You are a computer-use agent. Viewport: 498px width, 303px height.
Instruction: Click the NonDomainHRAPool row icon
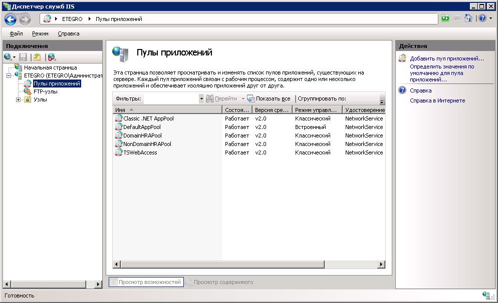(118, 144)
